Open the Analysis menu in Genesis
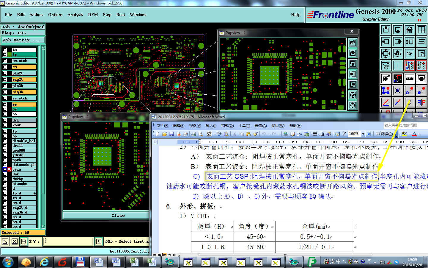The height and width of the screenshot is (268, 428). (75, 15)
